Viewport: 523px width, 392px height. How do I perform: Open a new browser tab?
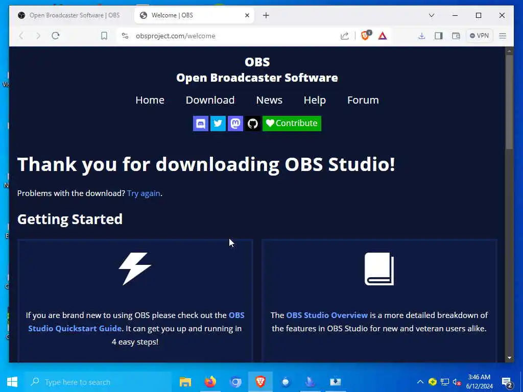pyautogui.click(x=266, y=15)
